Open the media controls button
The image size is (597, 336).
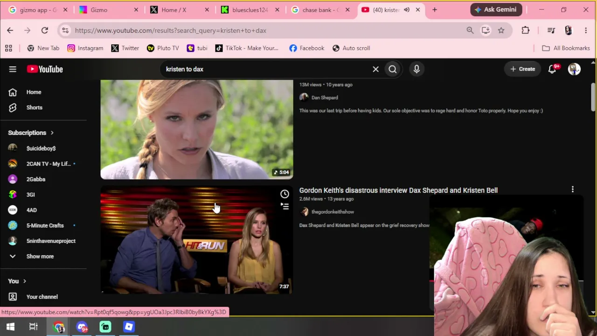point(551,30)
